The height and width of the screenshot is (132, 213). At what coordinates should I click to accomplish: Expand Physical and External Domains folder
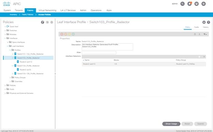pos(5,93)
